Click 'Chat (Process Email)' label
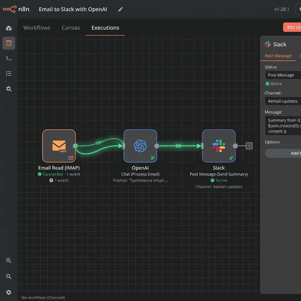 pyautogui.click(x=140, y=174)
